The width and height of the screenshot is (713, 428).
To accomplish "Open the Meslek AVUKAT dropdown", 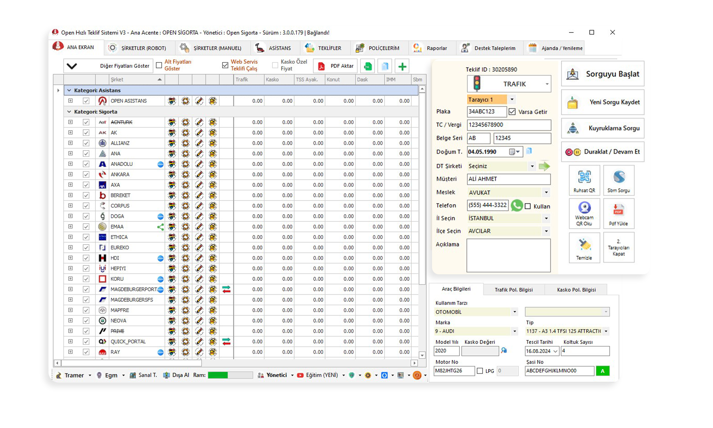I will click(546, 193).
